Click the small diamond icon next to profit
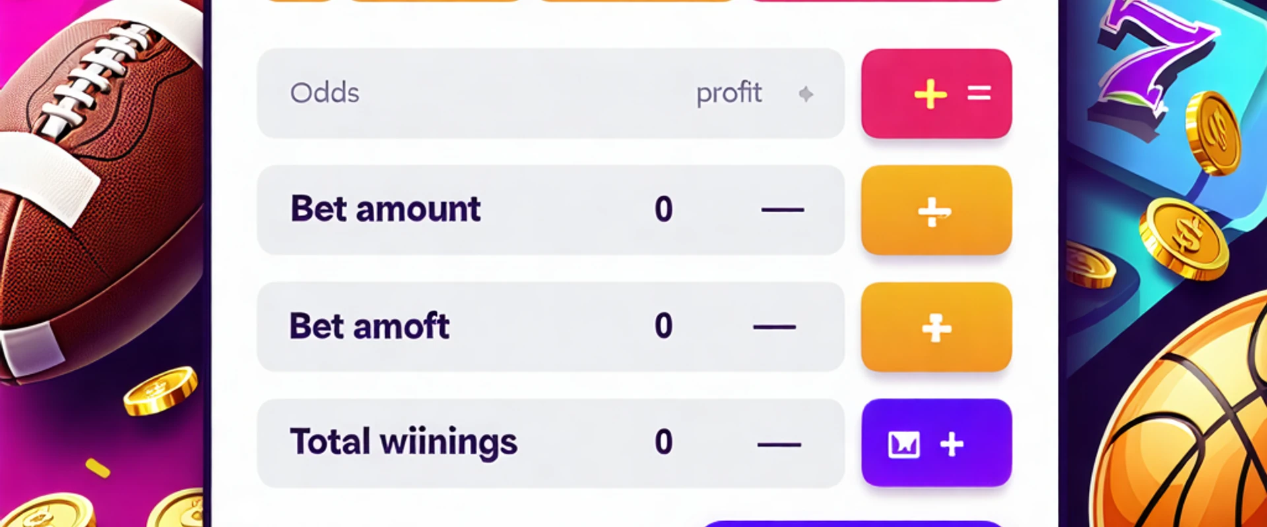1267x527 pixels. 806,94
